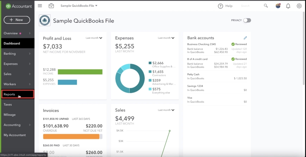Click the Office Supplies legend swatch
The width and height of the screenshot is (306, 157).
tap(150, 63)
